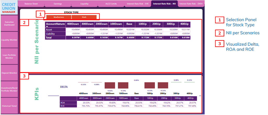The width and height of the screenshot is (268, 115).
Task: Click the 100Down delta bar
Action: click(123, 85)
